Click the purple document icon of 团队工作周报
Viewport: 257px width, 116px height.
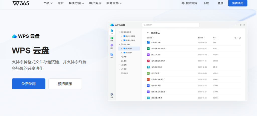148,55
